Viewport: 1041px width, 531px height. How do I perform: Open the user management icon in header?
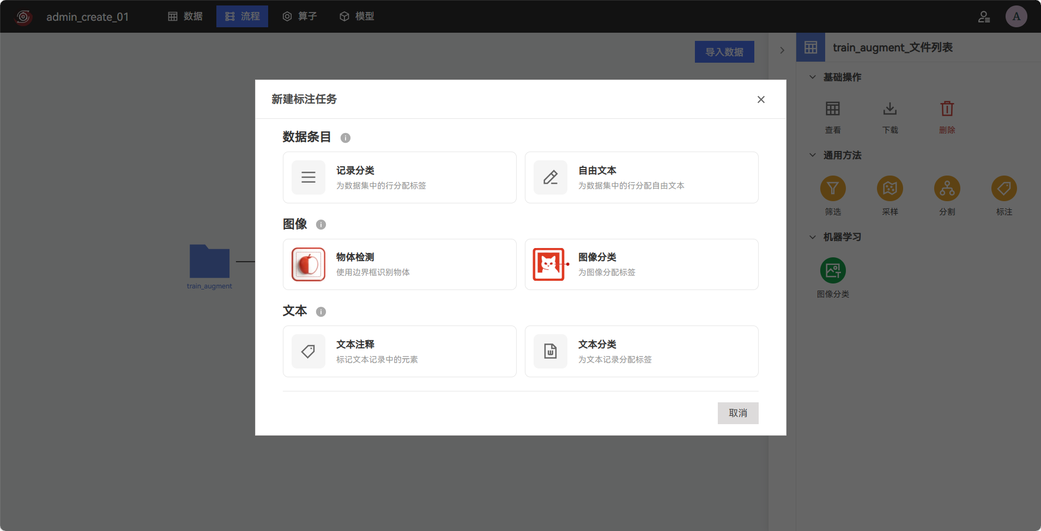coord(984,17)
